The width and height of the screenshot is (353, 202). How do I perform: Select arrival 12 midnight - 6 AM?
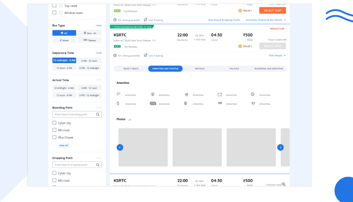click(64, 88)
